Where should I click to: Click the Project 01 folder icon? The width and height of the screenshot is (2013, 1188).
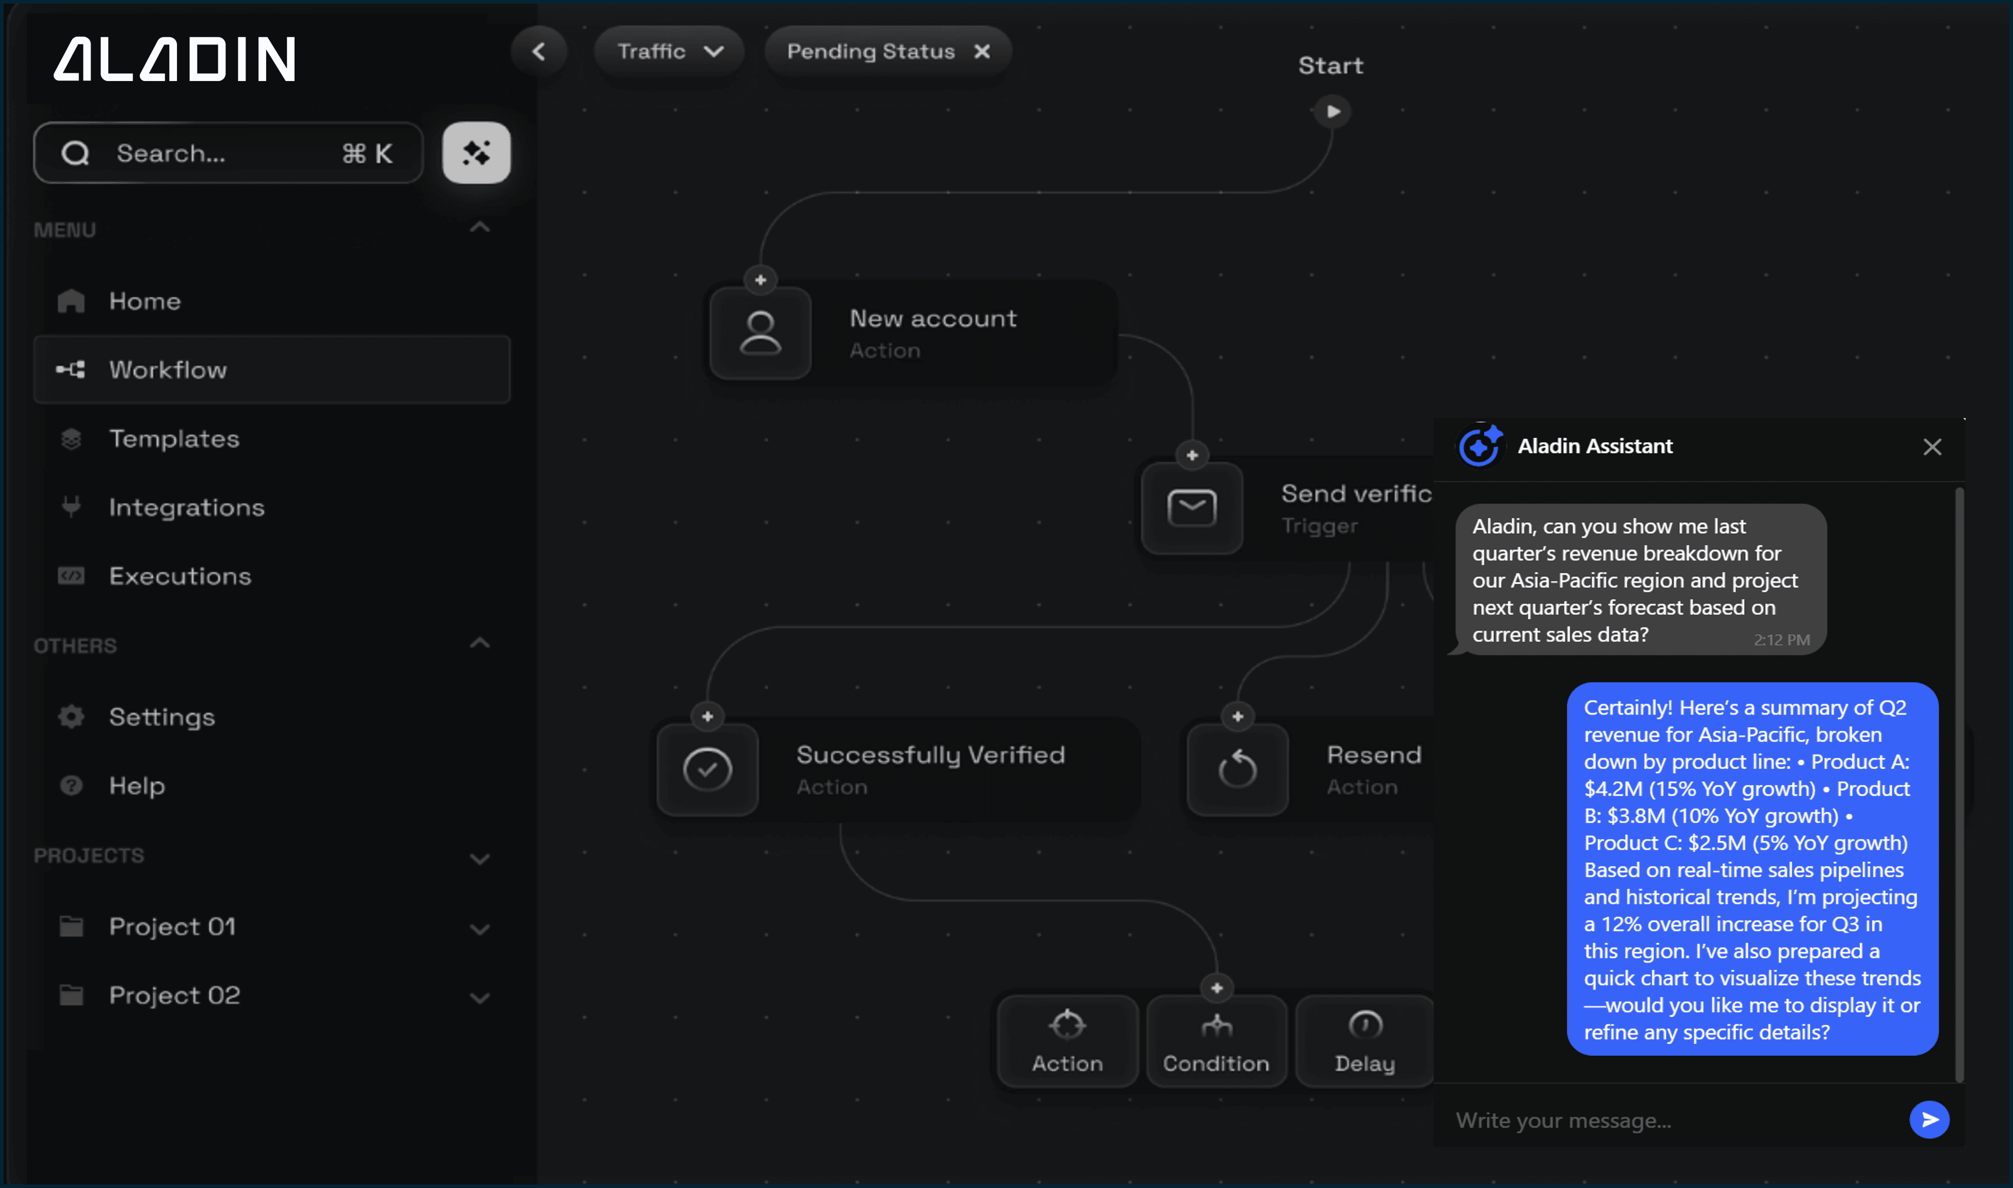coord(71,926)
